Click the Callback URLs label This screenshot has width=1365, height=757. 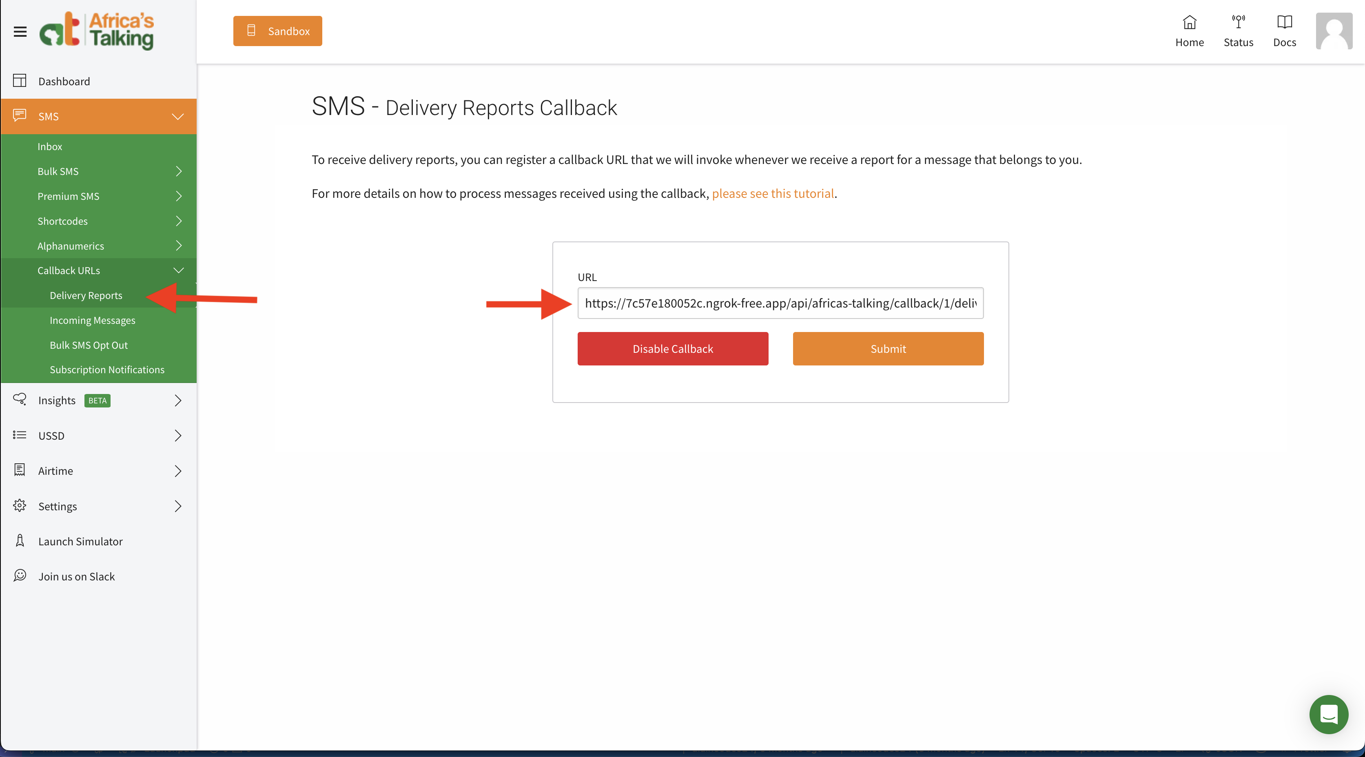(69, 270)
